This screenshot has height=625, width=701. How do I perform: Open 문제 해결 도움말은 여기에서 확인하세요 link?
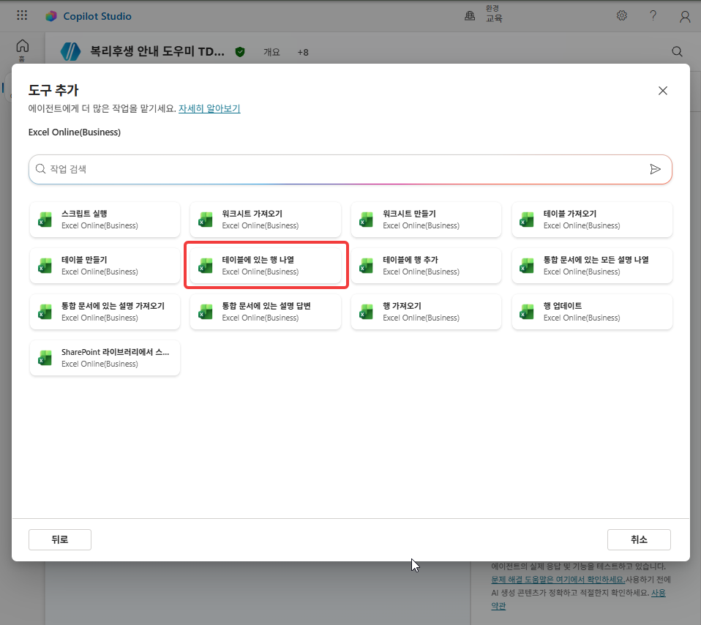tap(558, 580)
